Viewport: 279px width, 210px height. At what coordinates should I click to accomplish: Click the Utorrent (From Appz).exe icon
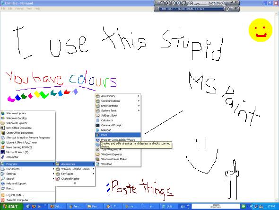pyautogui.click(x=3, y=142)
